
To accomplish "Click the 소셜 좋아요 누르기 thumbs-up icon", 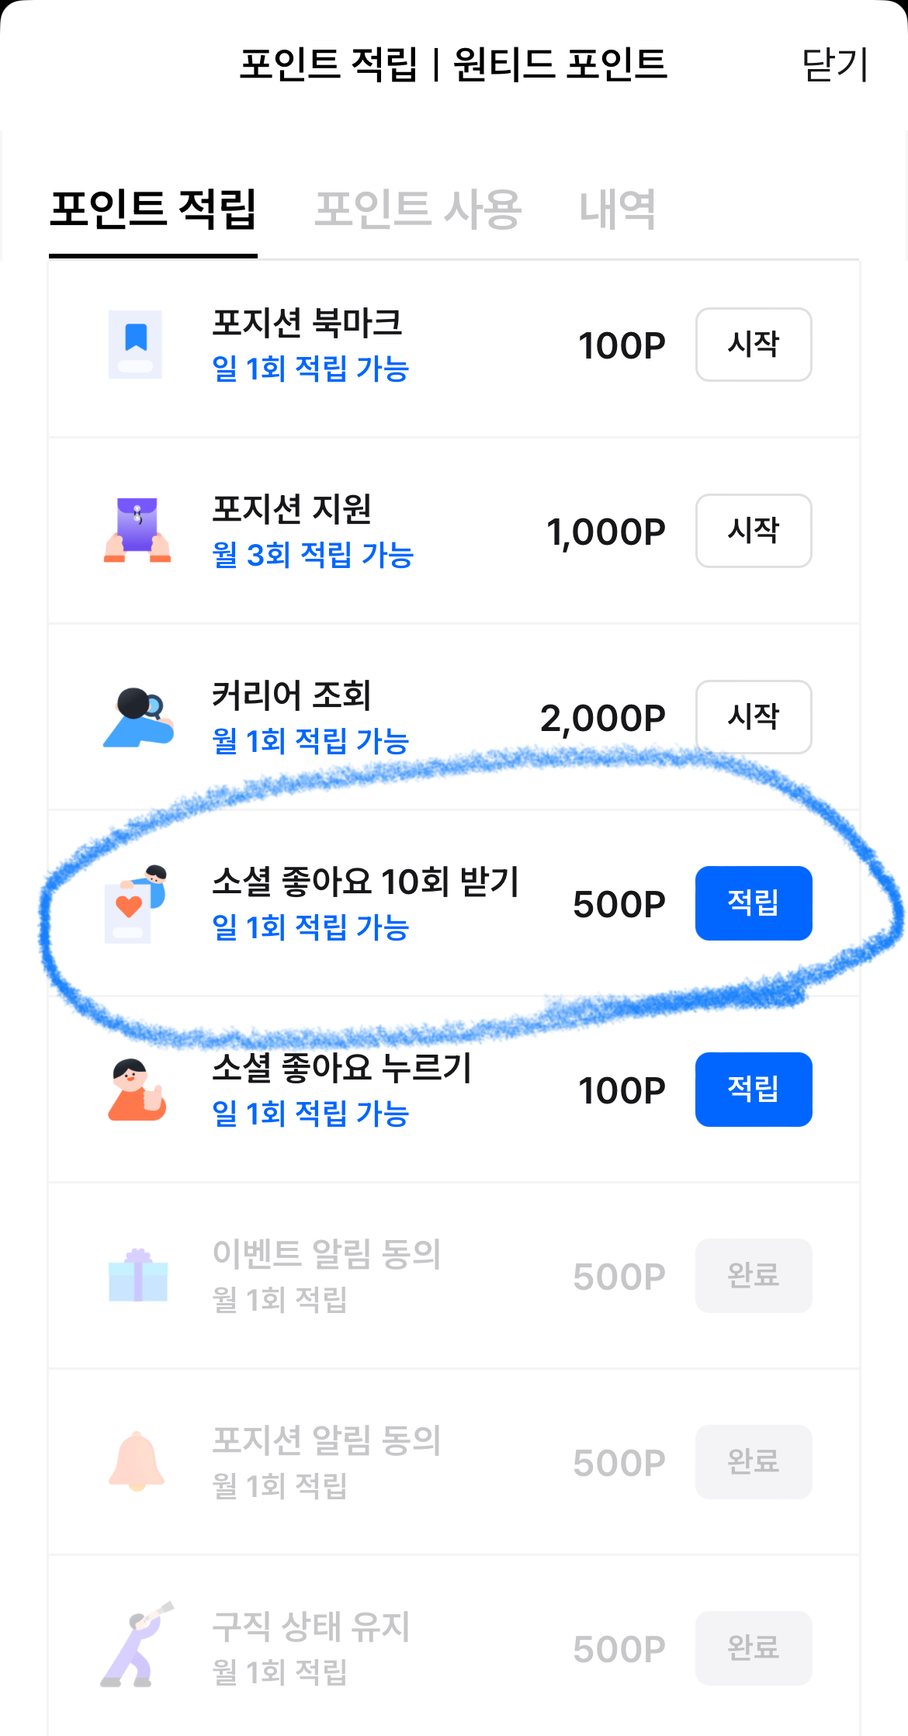I will [137, 1090].
